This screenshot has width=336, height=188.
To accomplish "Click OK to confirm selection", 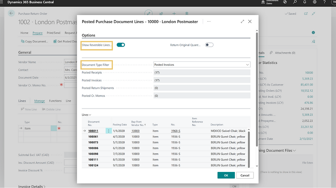I will [226, 175].
